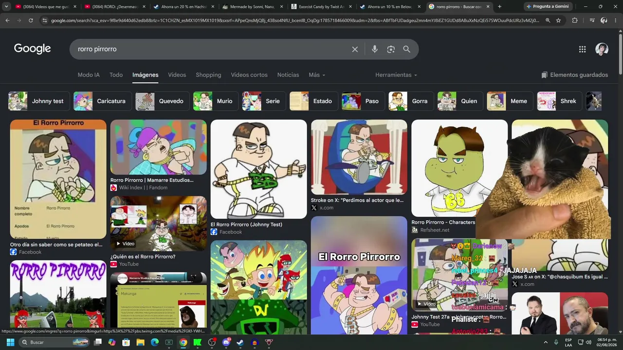Reload the current page

pos(31,20)
